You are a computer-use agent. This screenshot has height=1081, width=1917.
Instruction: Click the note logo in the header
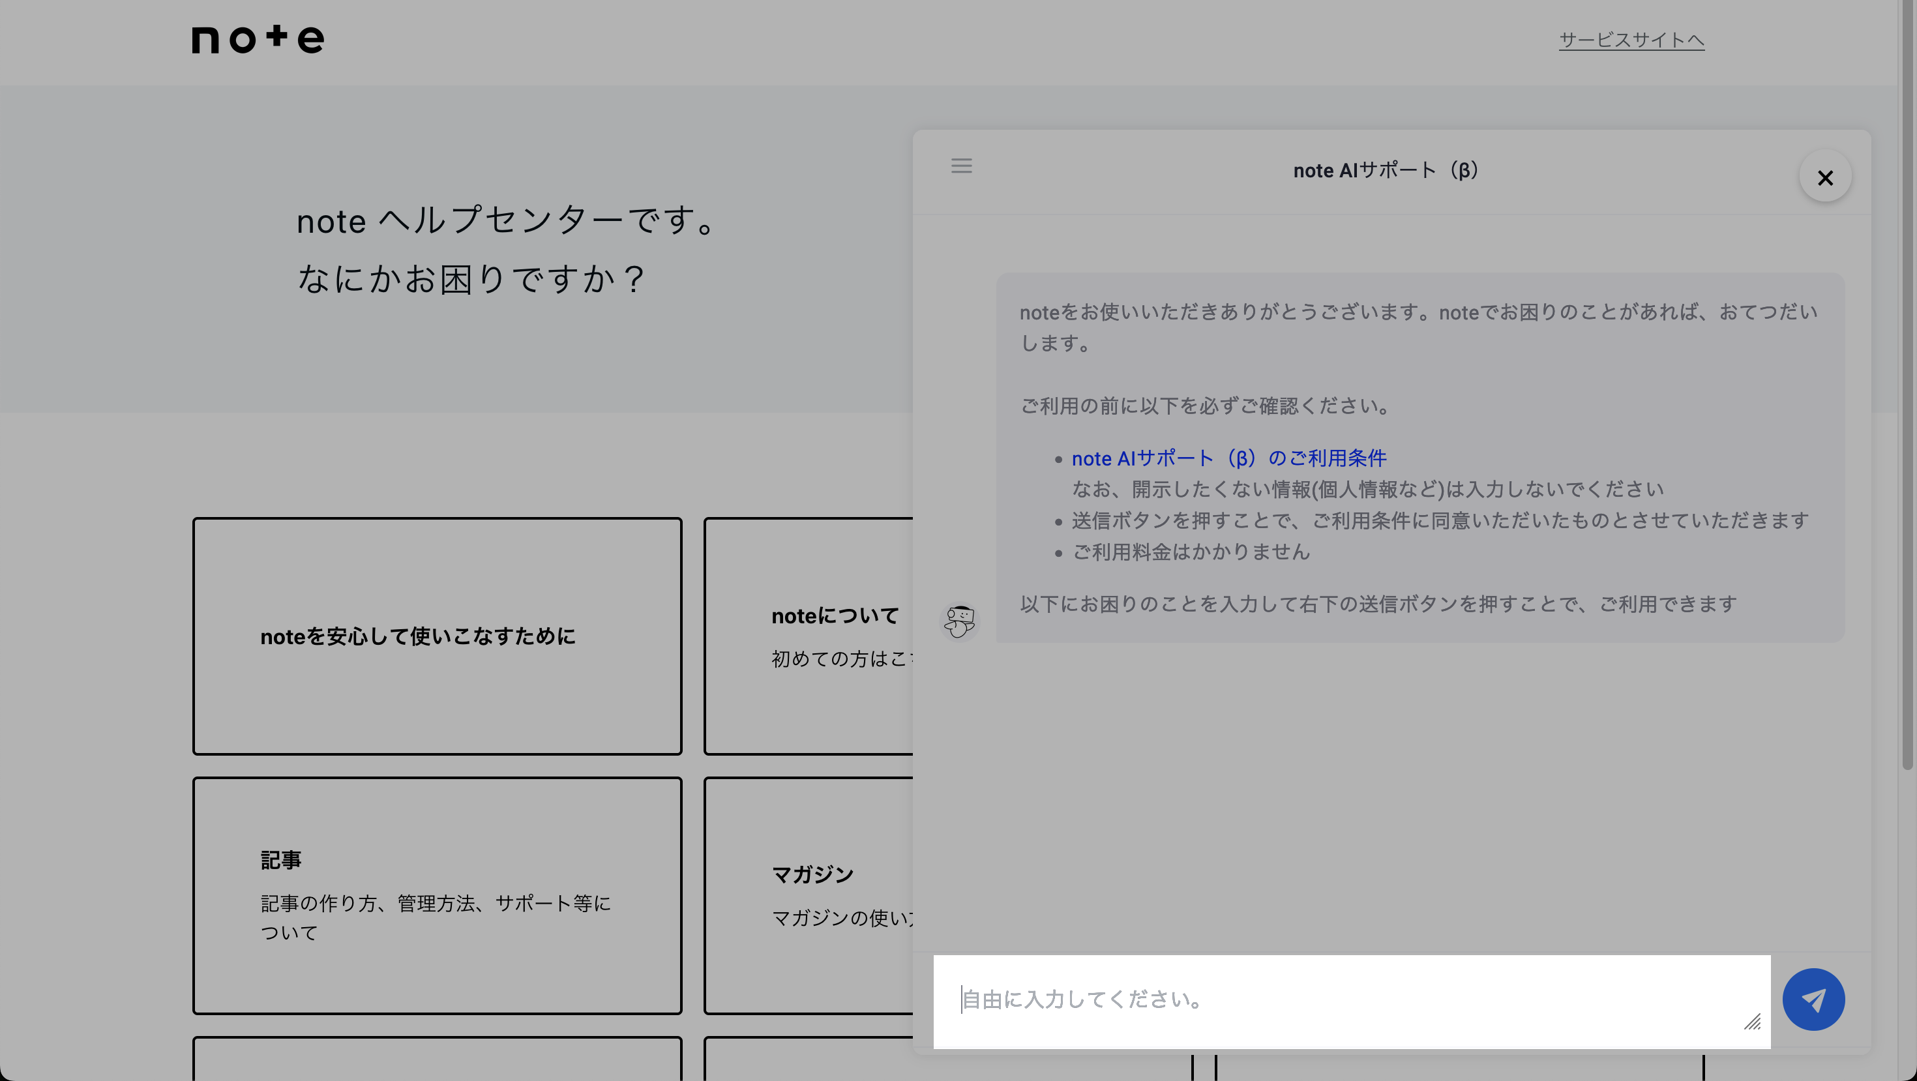coord(258,39)
